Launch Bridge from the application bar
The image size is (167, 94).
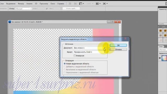pos(70,4)
